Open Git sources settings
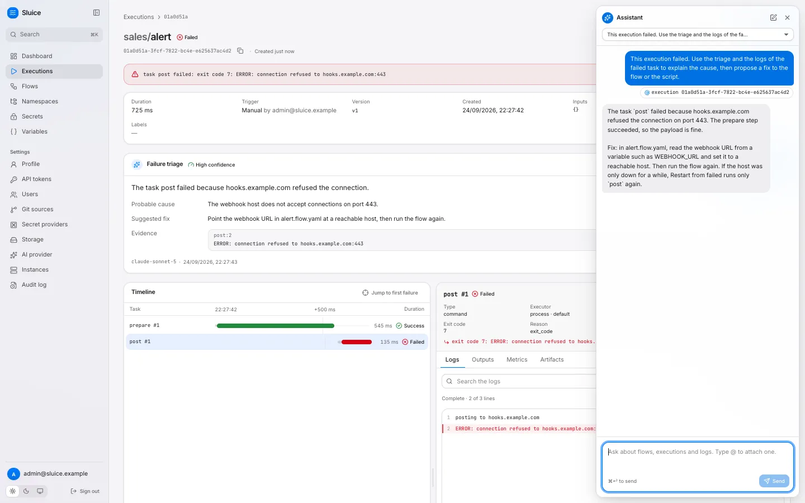805x503 pixels. tap(54, 209)
